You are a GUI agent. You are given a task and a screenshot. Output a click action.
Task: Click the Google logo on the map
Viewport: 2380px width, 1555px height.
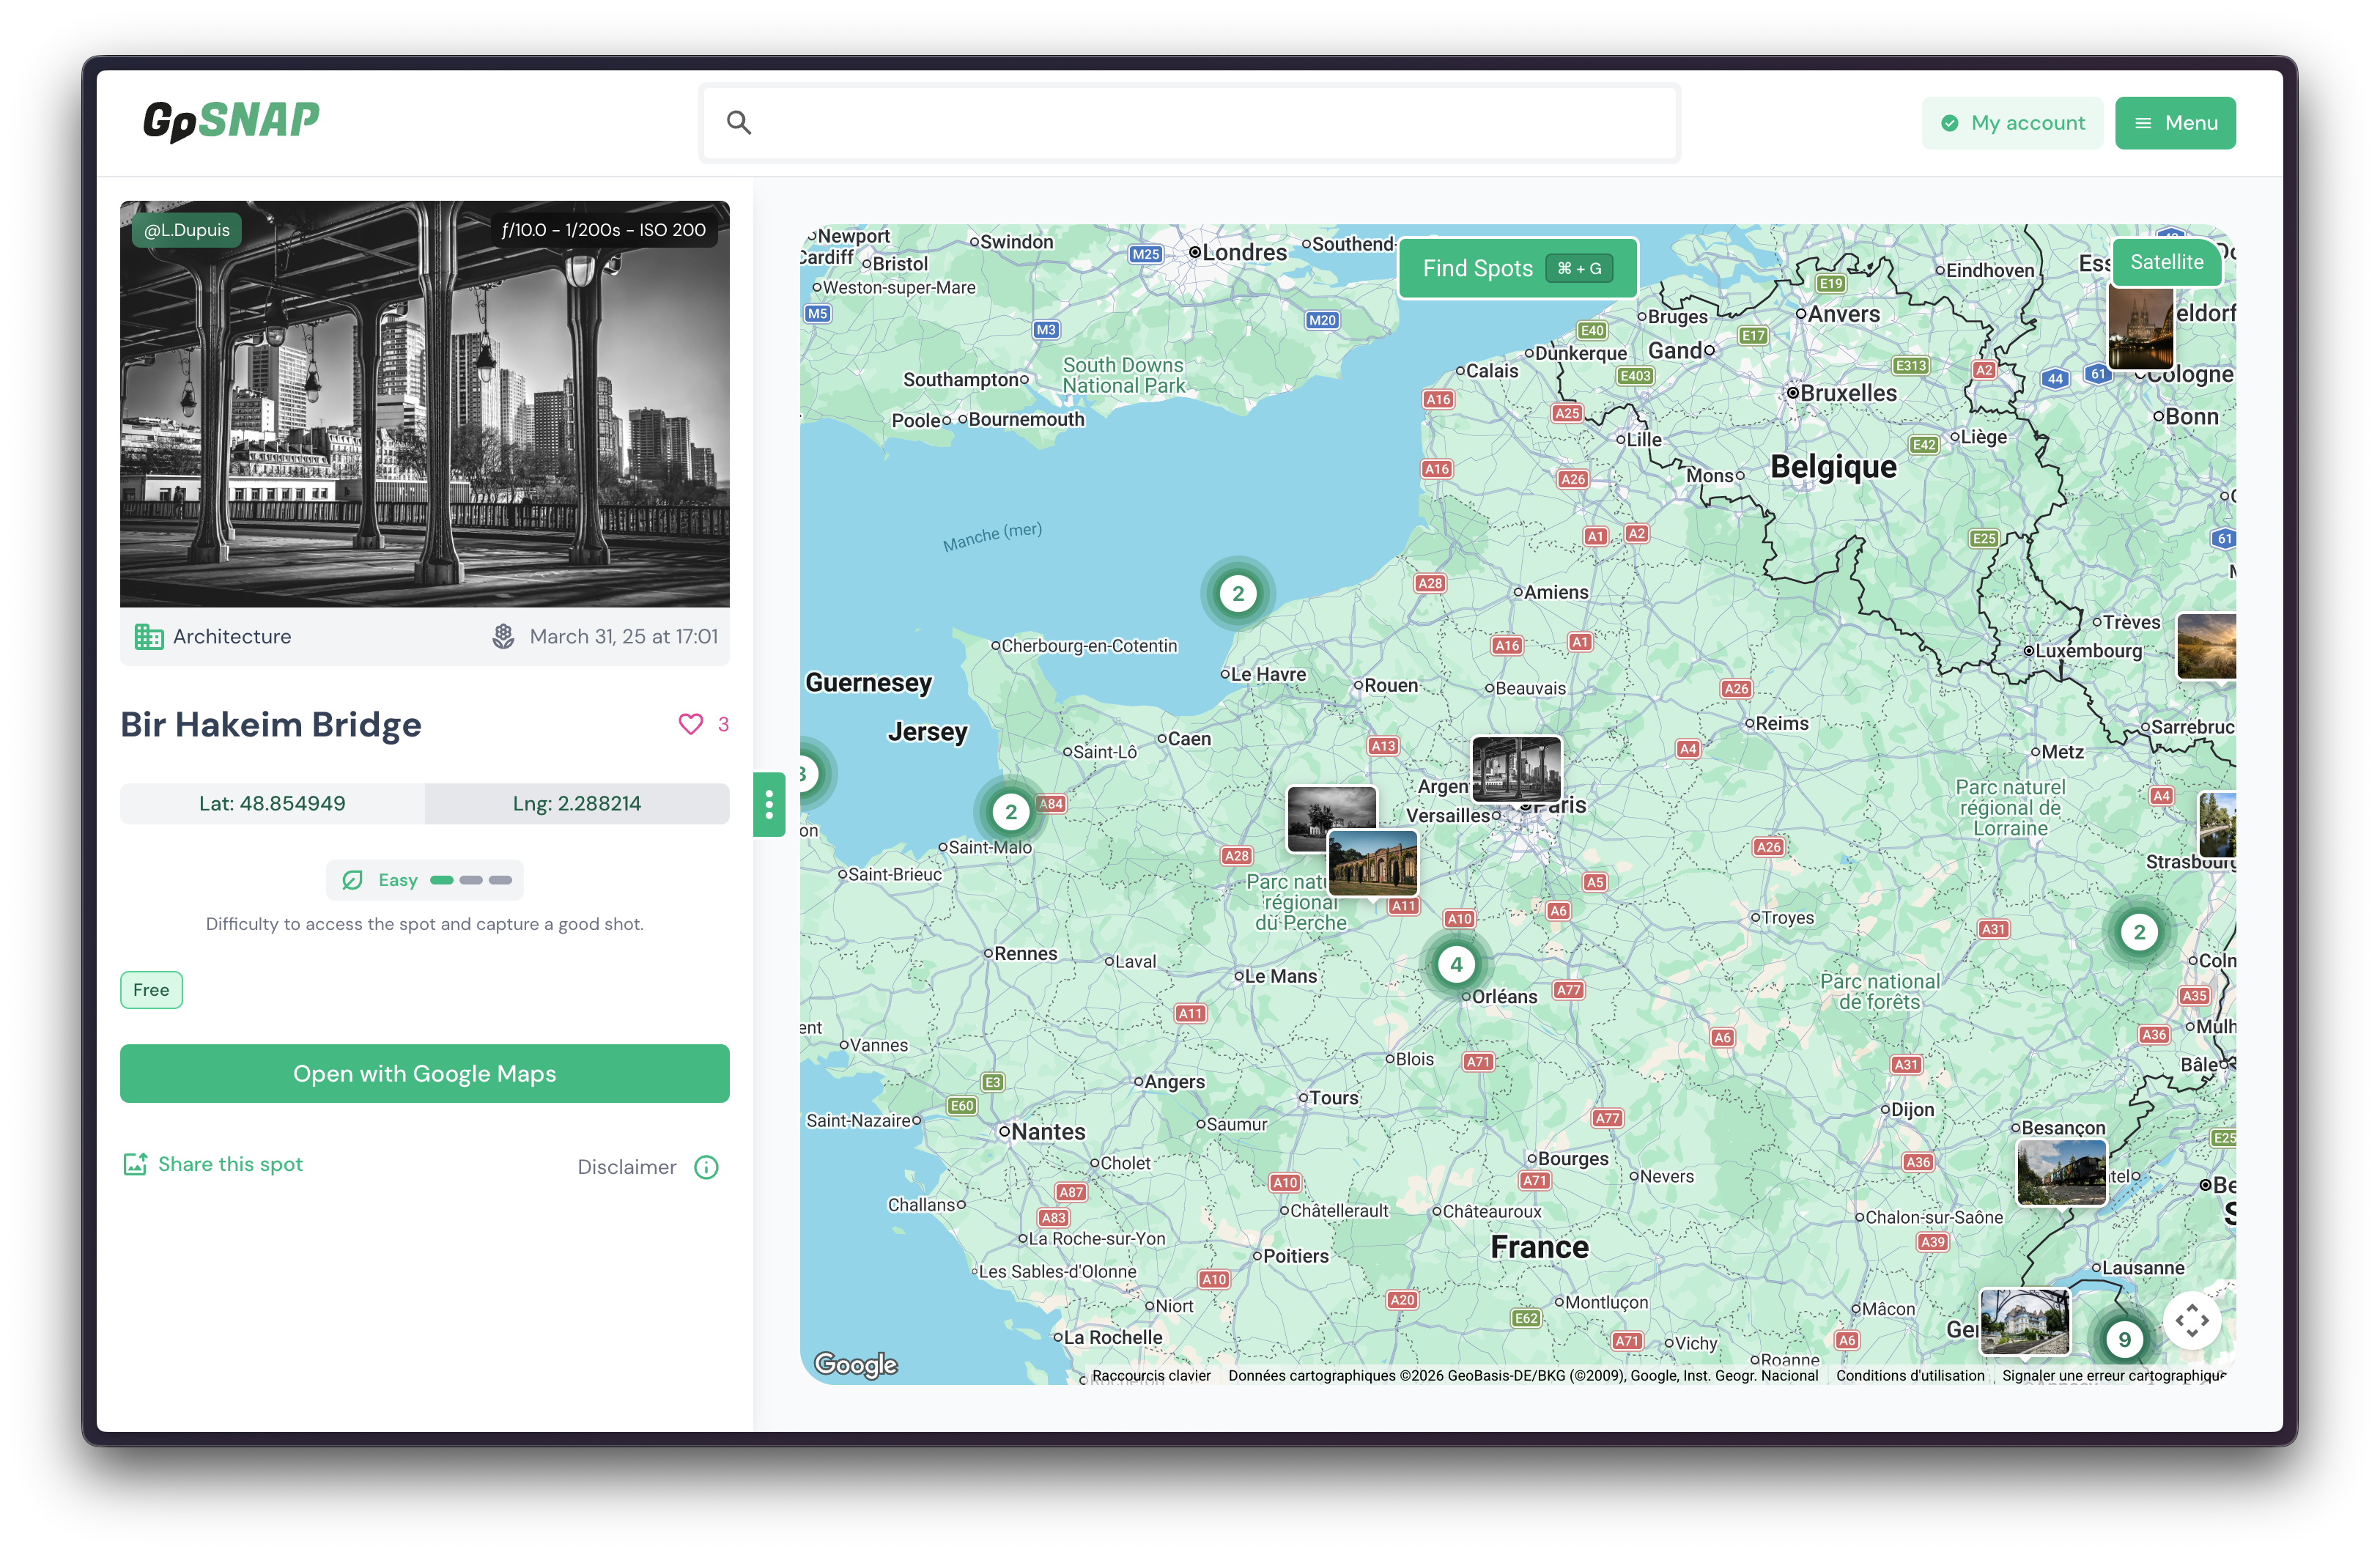855,1364
